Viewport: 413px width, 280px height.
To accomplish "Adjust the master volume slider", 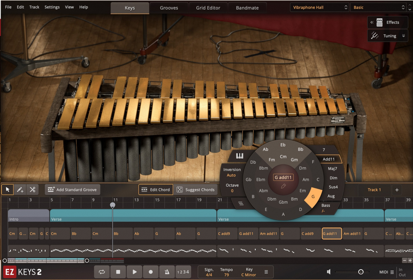I will click(361, 272).
